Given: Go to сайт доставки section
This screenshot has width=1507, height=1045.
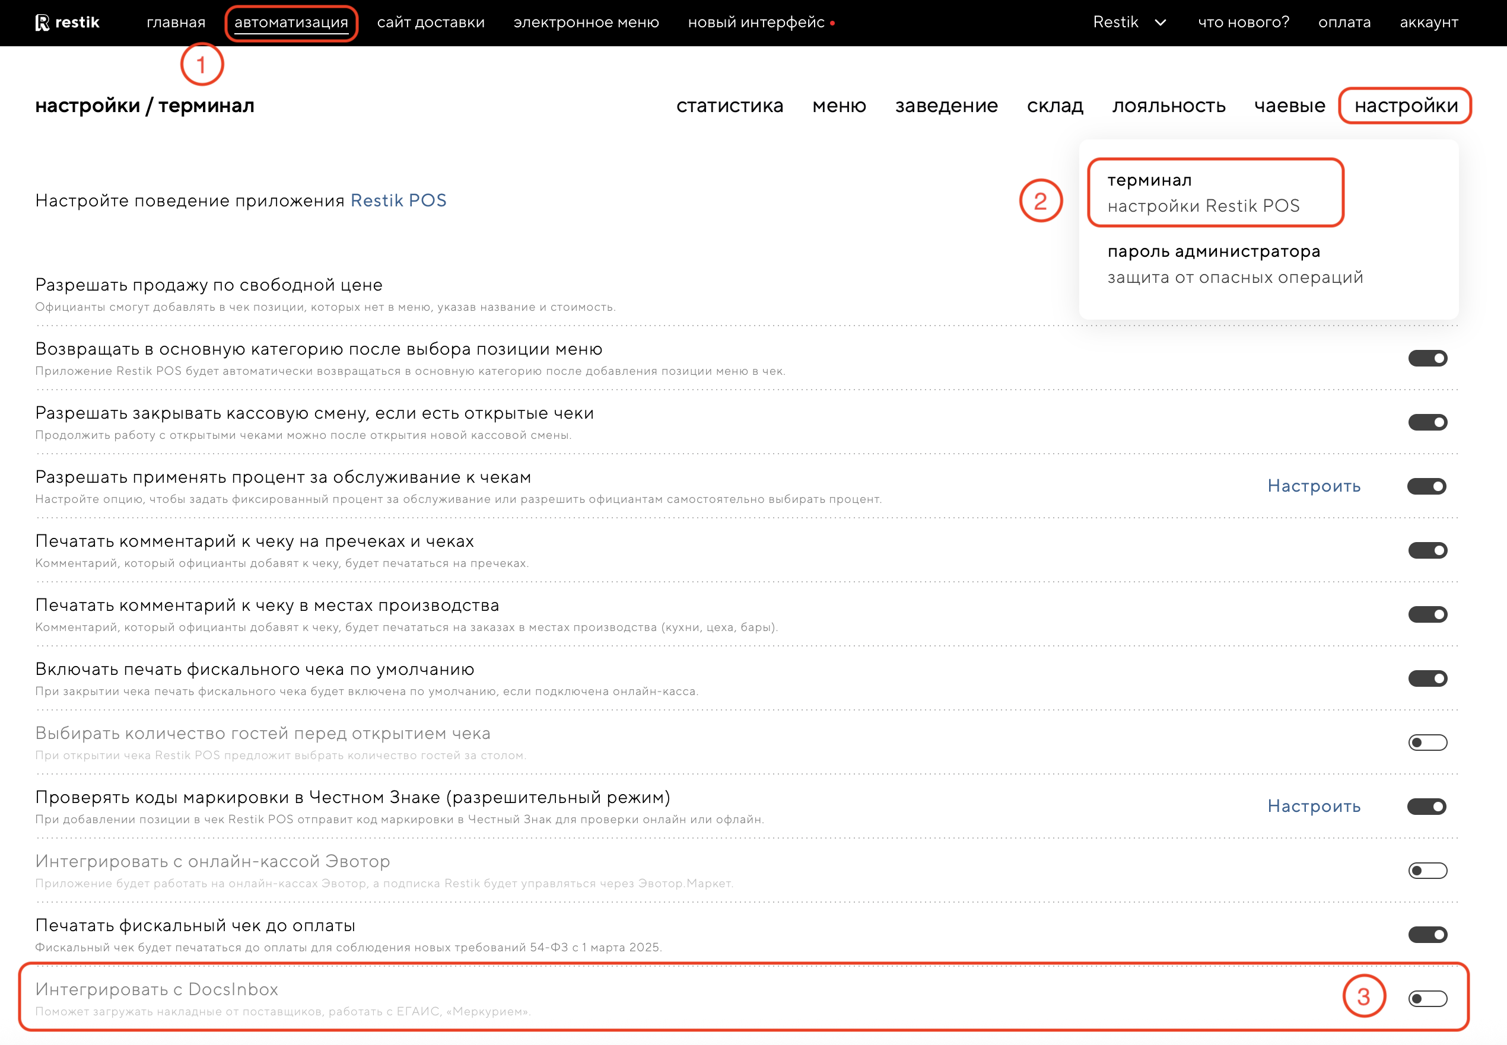Looking at the screenshot, I should point(430,23).
